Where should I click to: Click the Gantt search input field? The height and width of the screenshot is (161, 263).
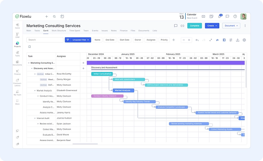point(45,40)
